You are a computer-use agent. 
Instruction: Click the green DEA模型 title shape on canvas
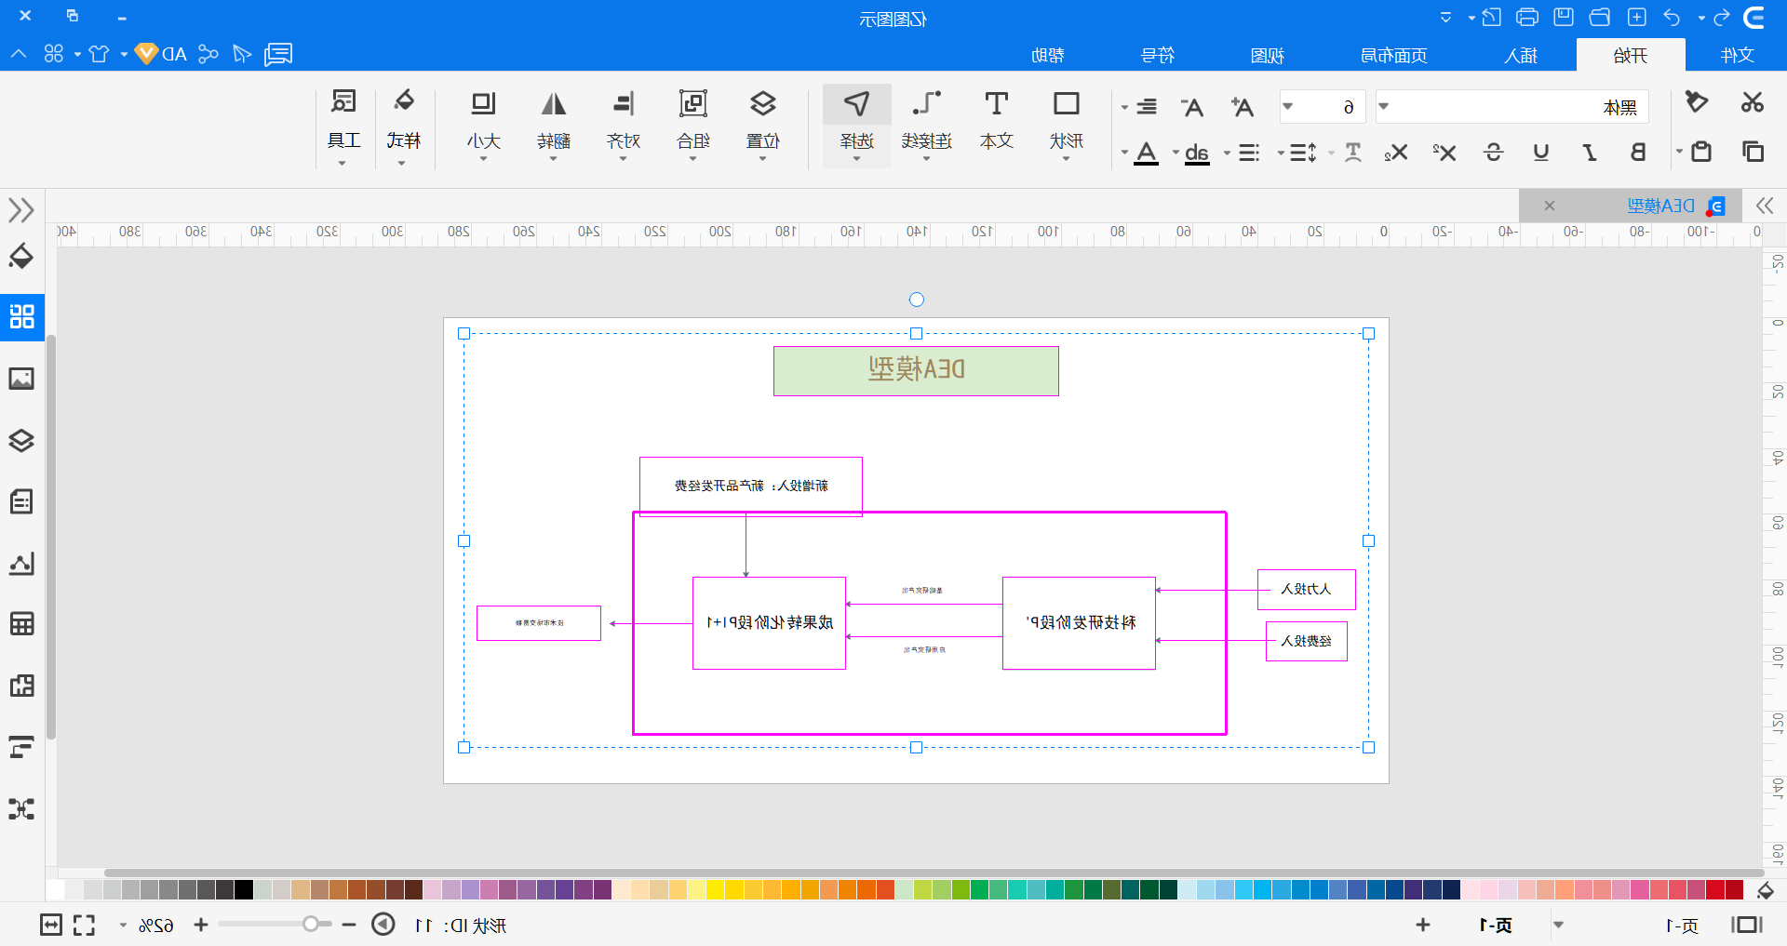point(916,370)
